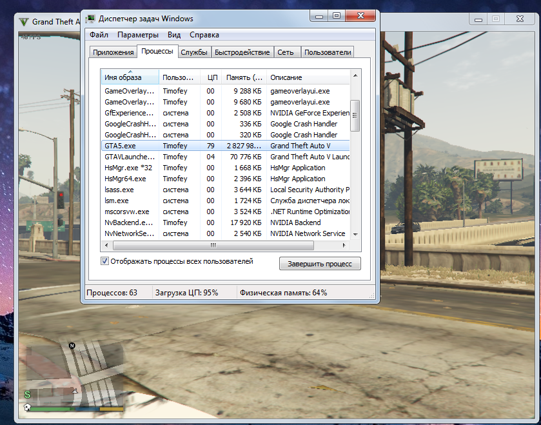
Task: Sort processes by the Имя образа column
Action: [x=130, y=77]
